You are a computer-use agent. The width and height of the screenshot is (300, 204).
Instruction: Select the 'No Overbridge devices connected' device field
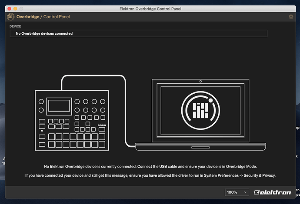[138, 33]
